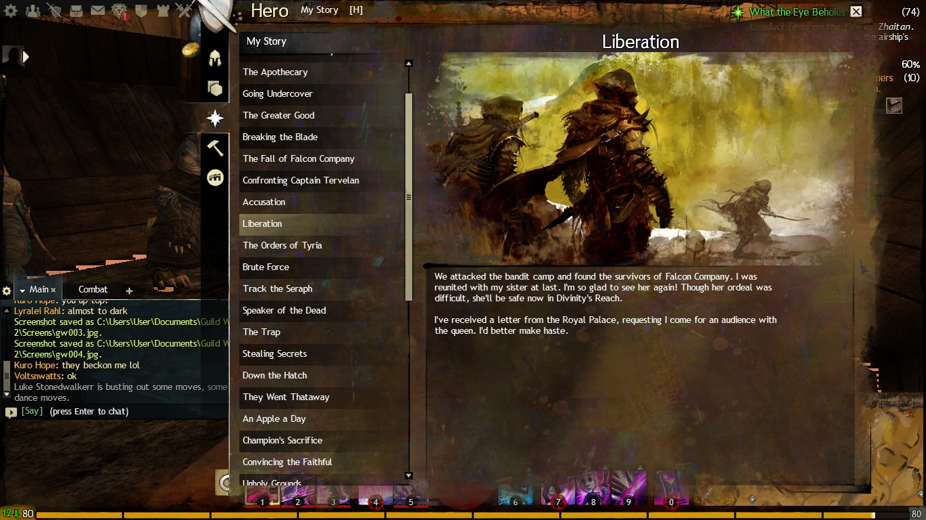Select Brute Force story step
Image resolution: width=926 pixels, height=520 pixels.
(321, 267)
